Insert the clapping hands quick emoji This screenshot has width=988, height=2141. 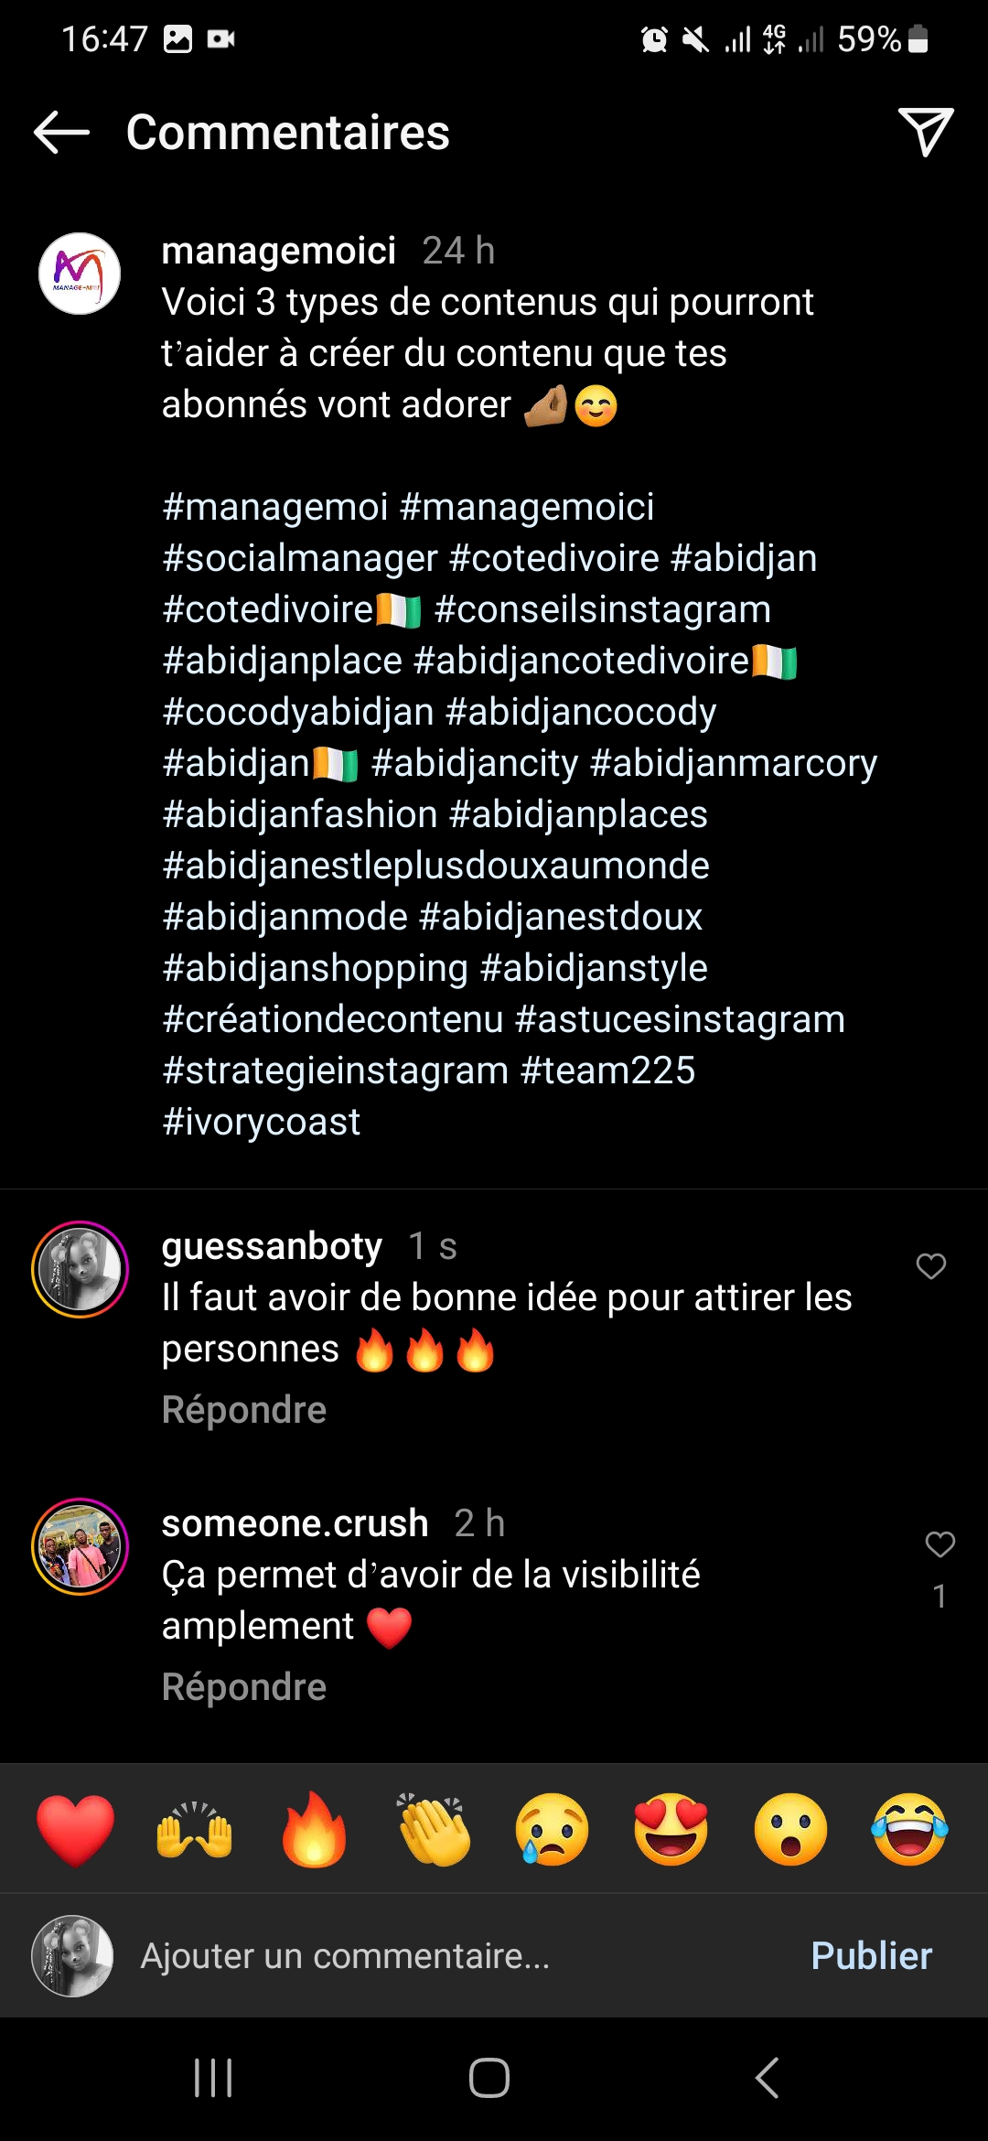tap(434, 1830)
